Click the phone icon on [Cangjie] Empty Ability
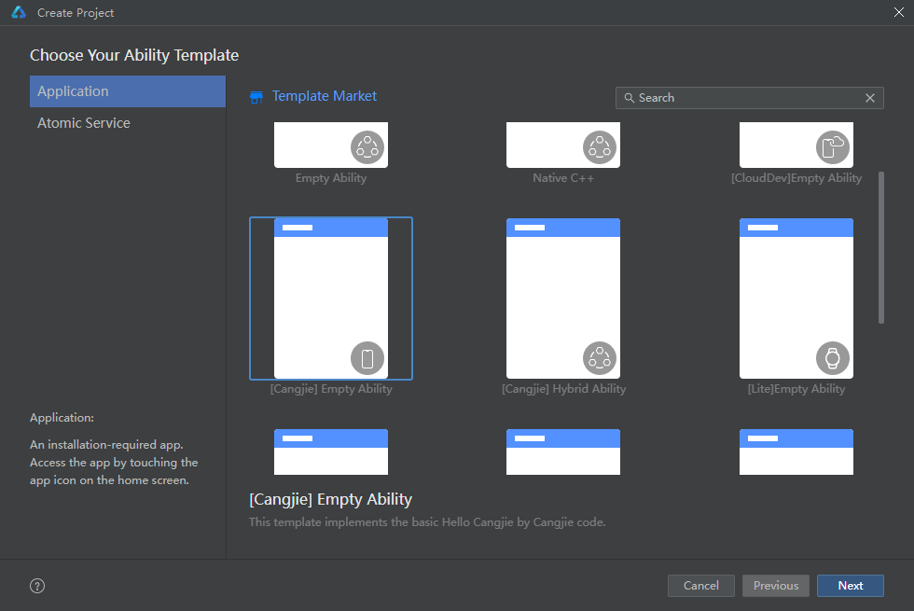Image resolution: width=914 pixels, height=611 pixels. (367, 358)
